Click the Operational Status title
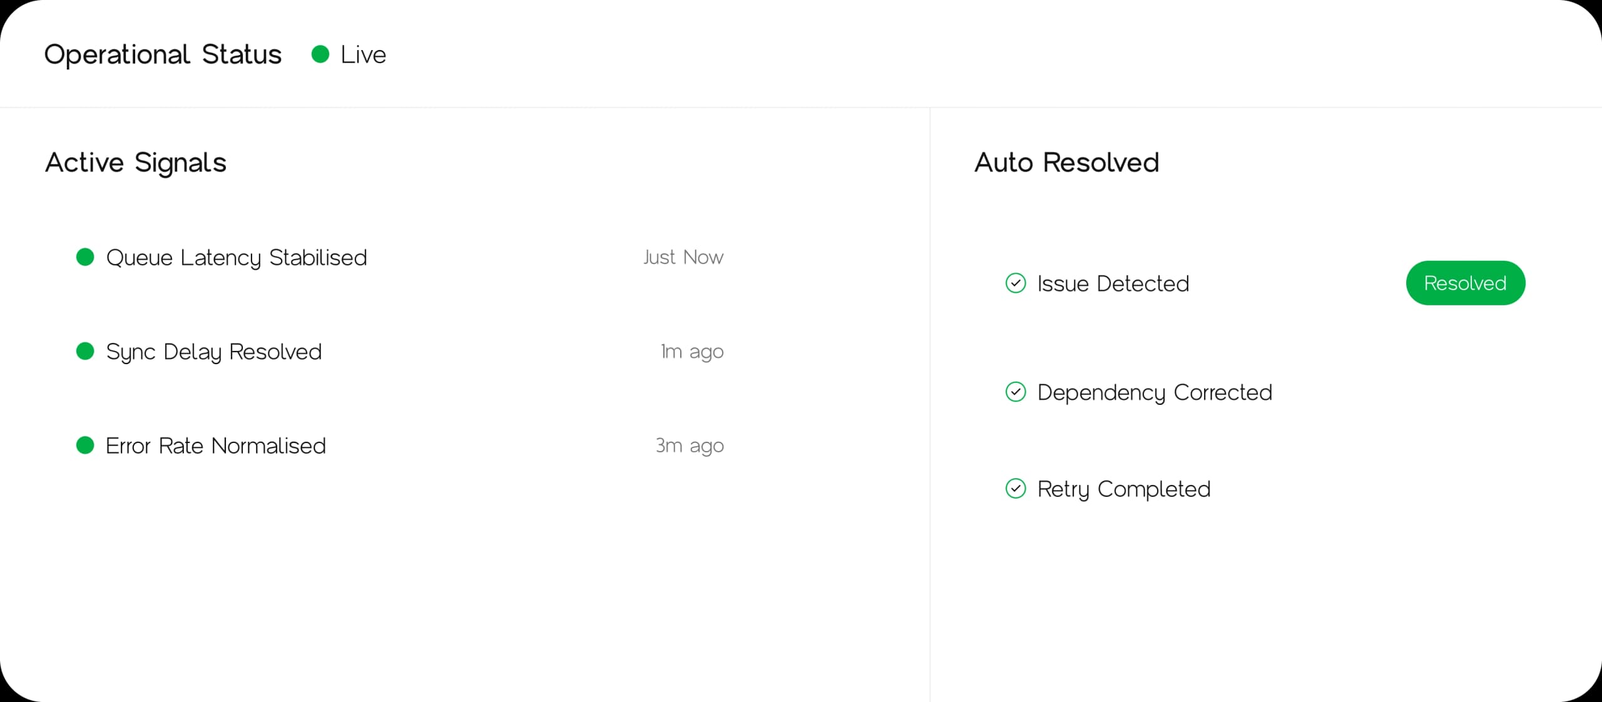This screenshot has height=702, width=1602. tap(163, 55)
